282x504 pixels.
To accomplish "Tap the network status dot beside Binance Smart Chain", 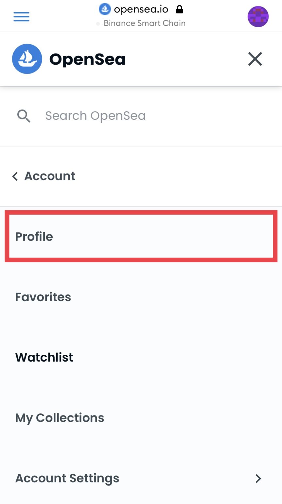I will (x=98, y=23).
